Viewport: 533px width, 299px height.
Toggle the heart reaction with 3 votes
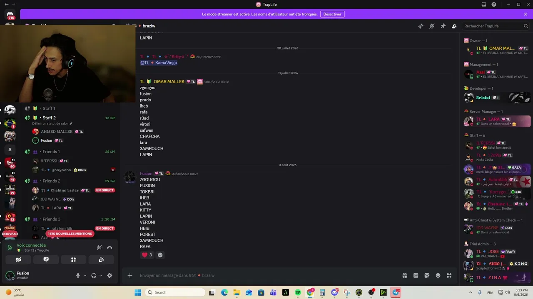click(147, 255)
